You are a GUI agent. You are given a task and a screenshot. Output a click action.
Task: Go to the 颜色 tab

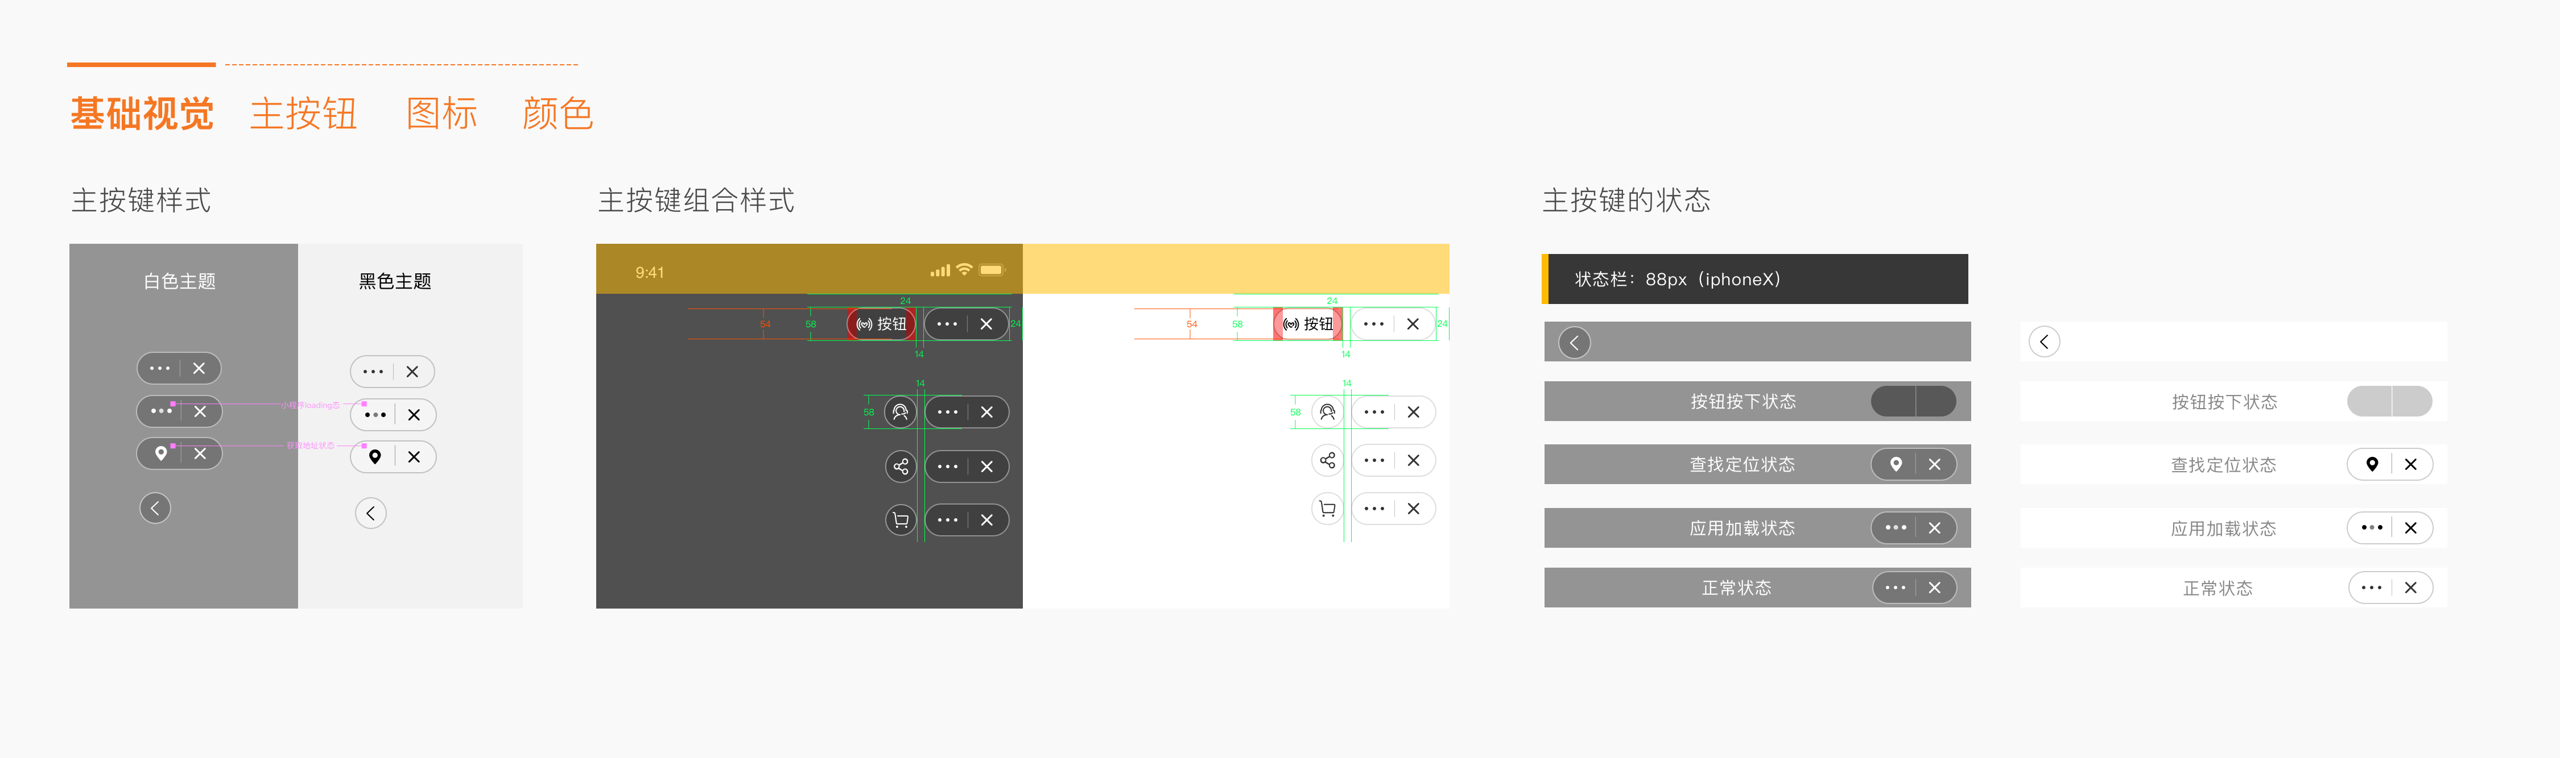(x=558, y=114)
